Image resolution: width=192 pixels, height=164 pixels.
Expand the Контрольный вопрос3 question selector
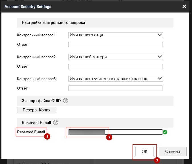coord(115,79)
